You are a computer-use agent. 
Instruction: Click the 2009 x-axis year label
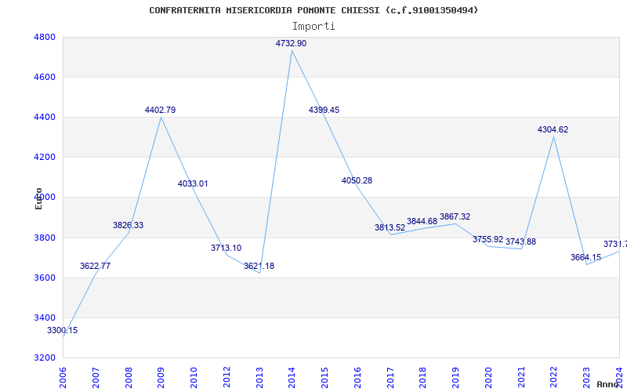pyautogui.click(x=161, y=377)
